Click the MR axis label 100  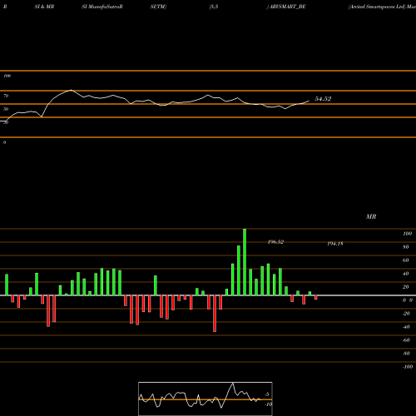[x=407, y=234]
